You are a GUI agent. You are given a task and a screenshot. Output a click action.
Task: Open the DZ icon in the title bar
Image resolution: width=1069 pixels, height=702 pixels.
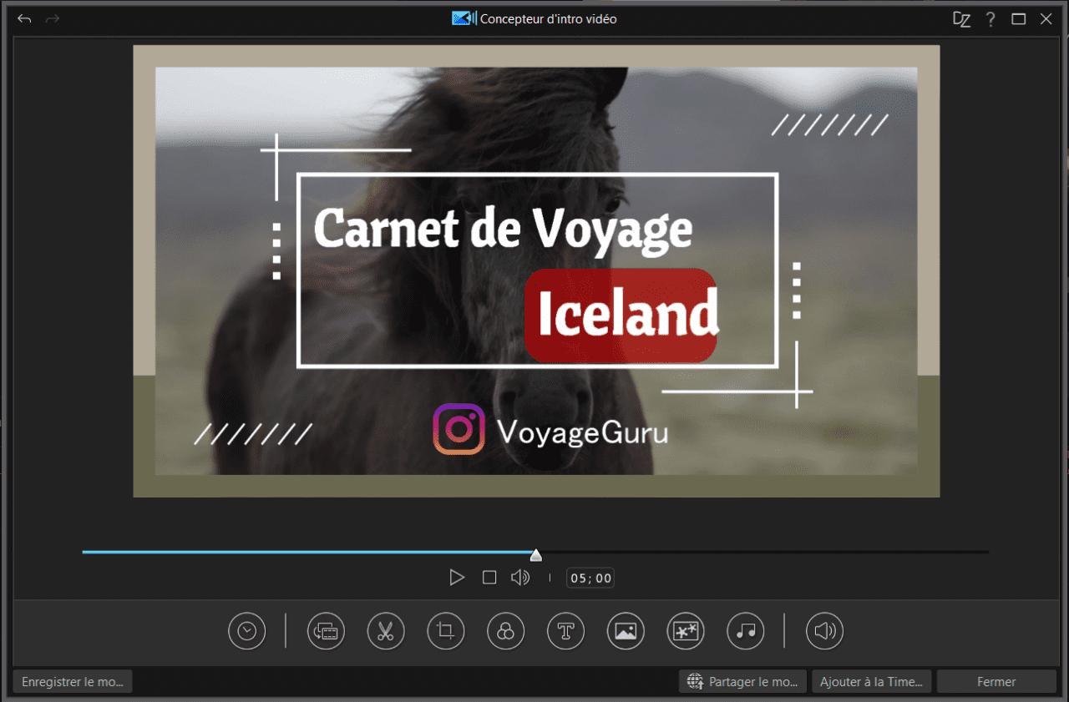coord(962,19)
